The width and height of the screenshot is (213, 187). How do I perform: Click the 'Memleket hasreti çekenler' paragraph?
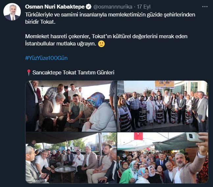(106, 40)
